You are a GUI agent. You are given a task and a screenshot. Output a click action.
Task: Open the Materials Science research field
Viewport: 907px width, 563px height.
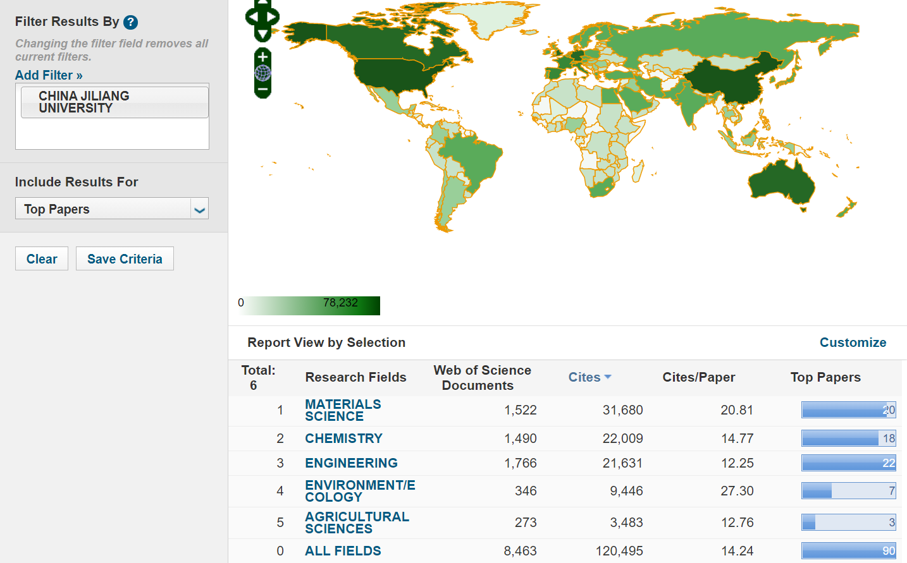[x=343, y=410]
